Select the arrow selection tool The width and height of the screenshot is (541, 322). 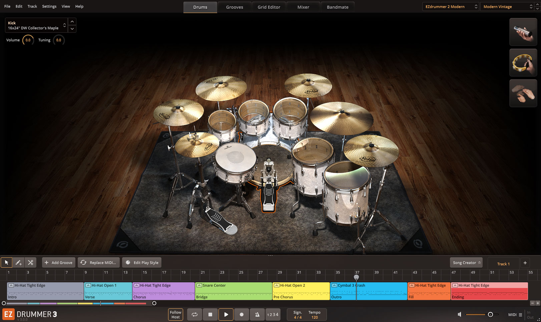[6, 262]
